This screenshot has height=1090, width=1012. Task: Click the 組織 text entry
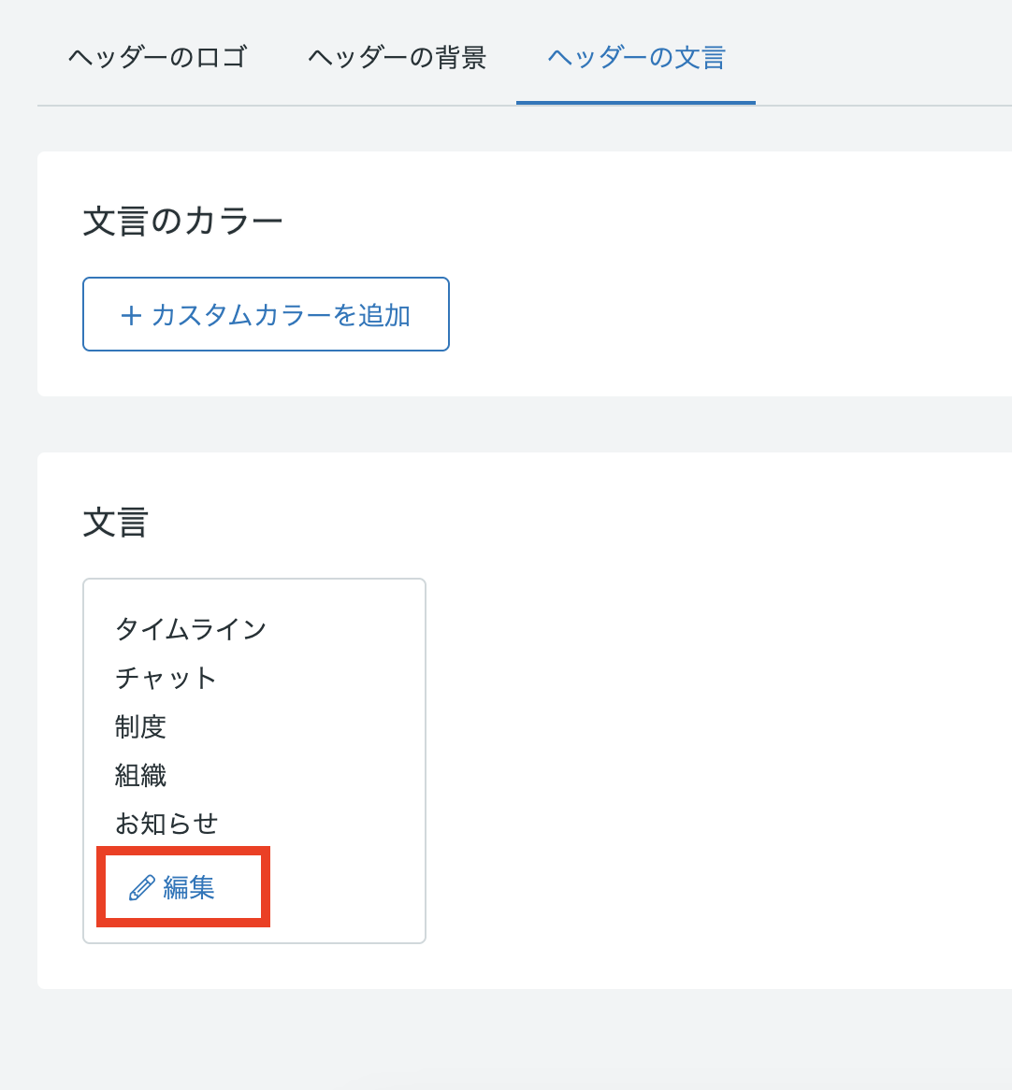tap(140, 775)
